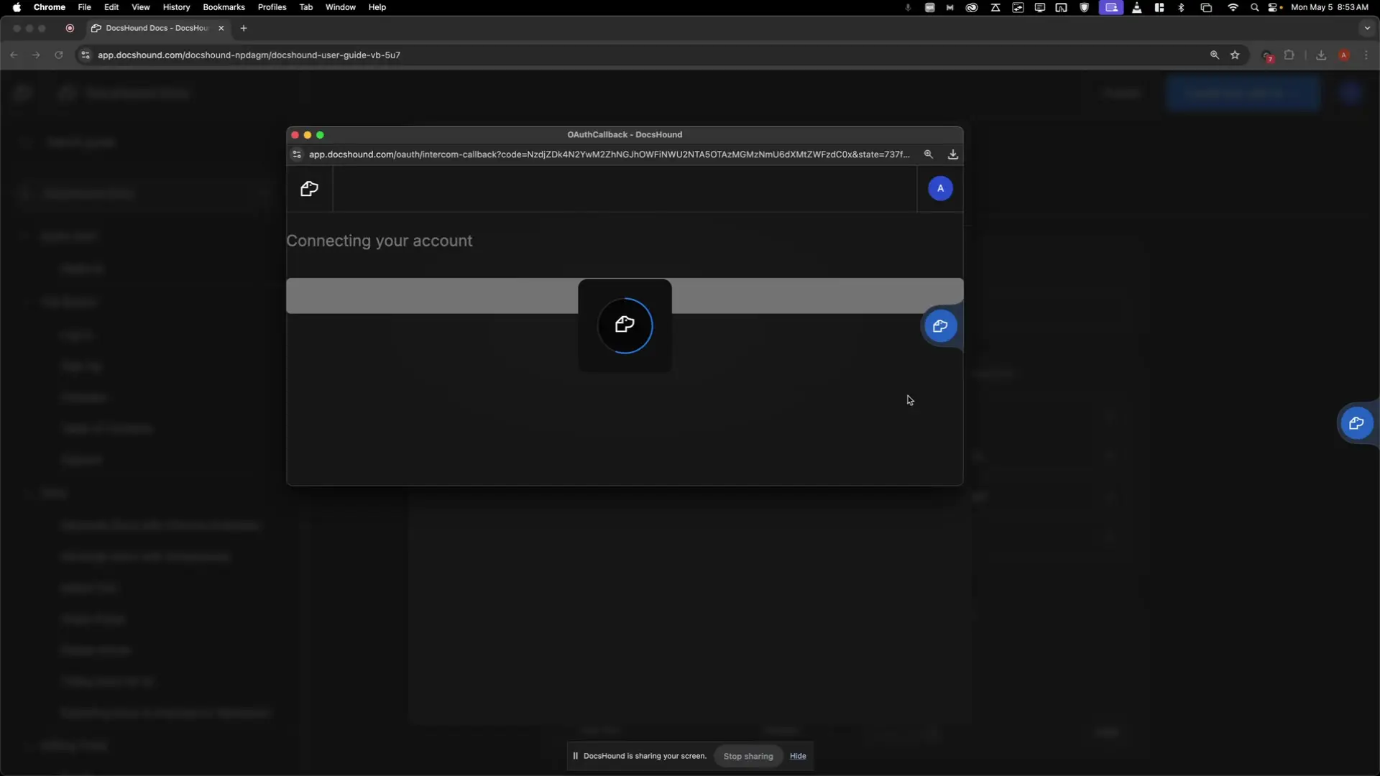This screenshot has width=1380, height=776.
Task: Click the main window address bar URL
Action: (x=249, y=55)
